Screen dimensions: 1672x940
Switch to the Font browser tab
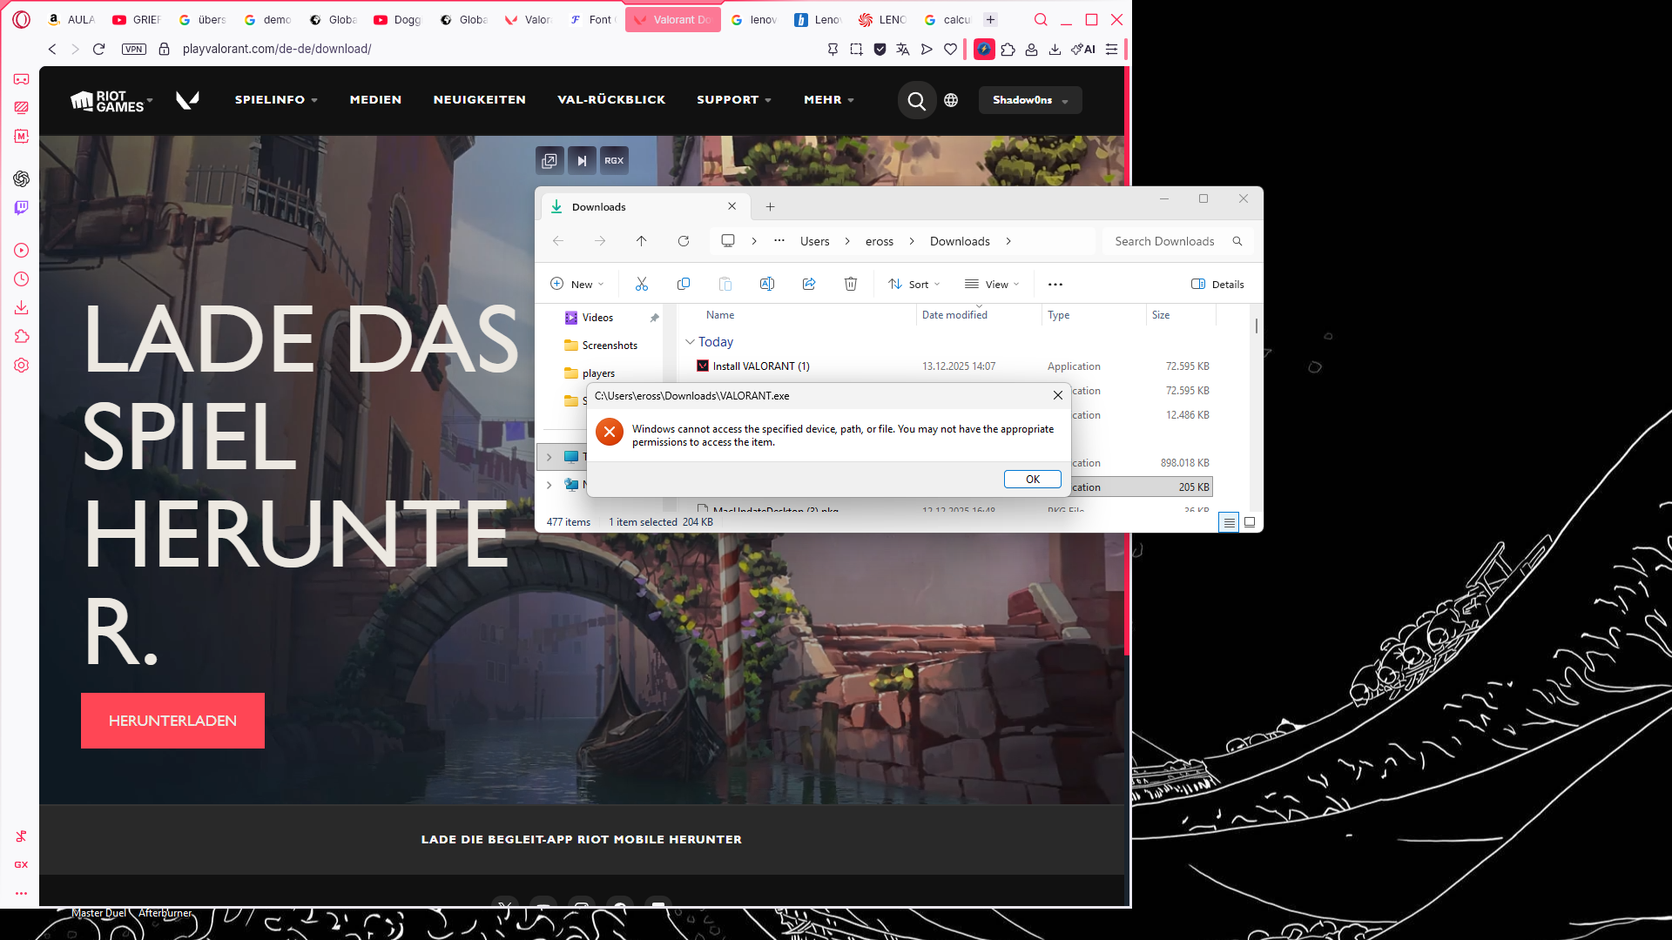pos(592,19)
